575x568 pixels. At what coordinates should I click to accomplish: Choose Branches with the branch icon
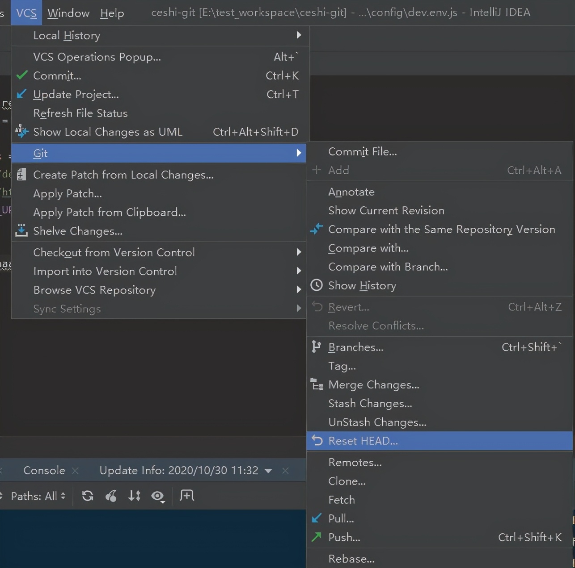pos(355,347)
